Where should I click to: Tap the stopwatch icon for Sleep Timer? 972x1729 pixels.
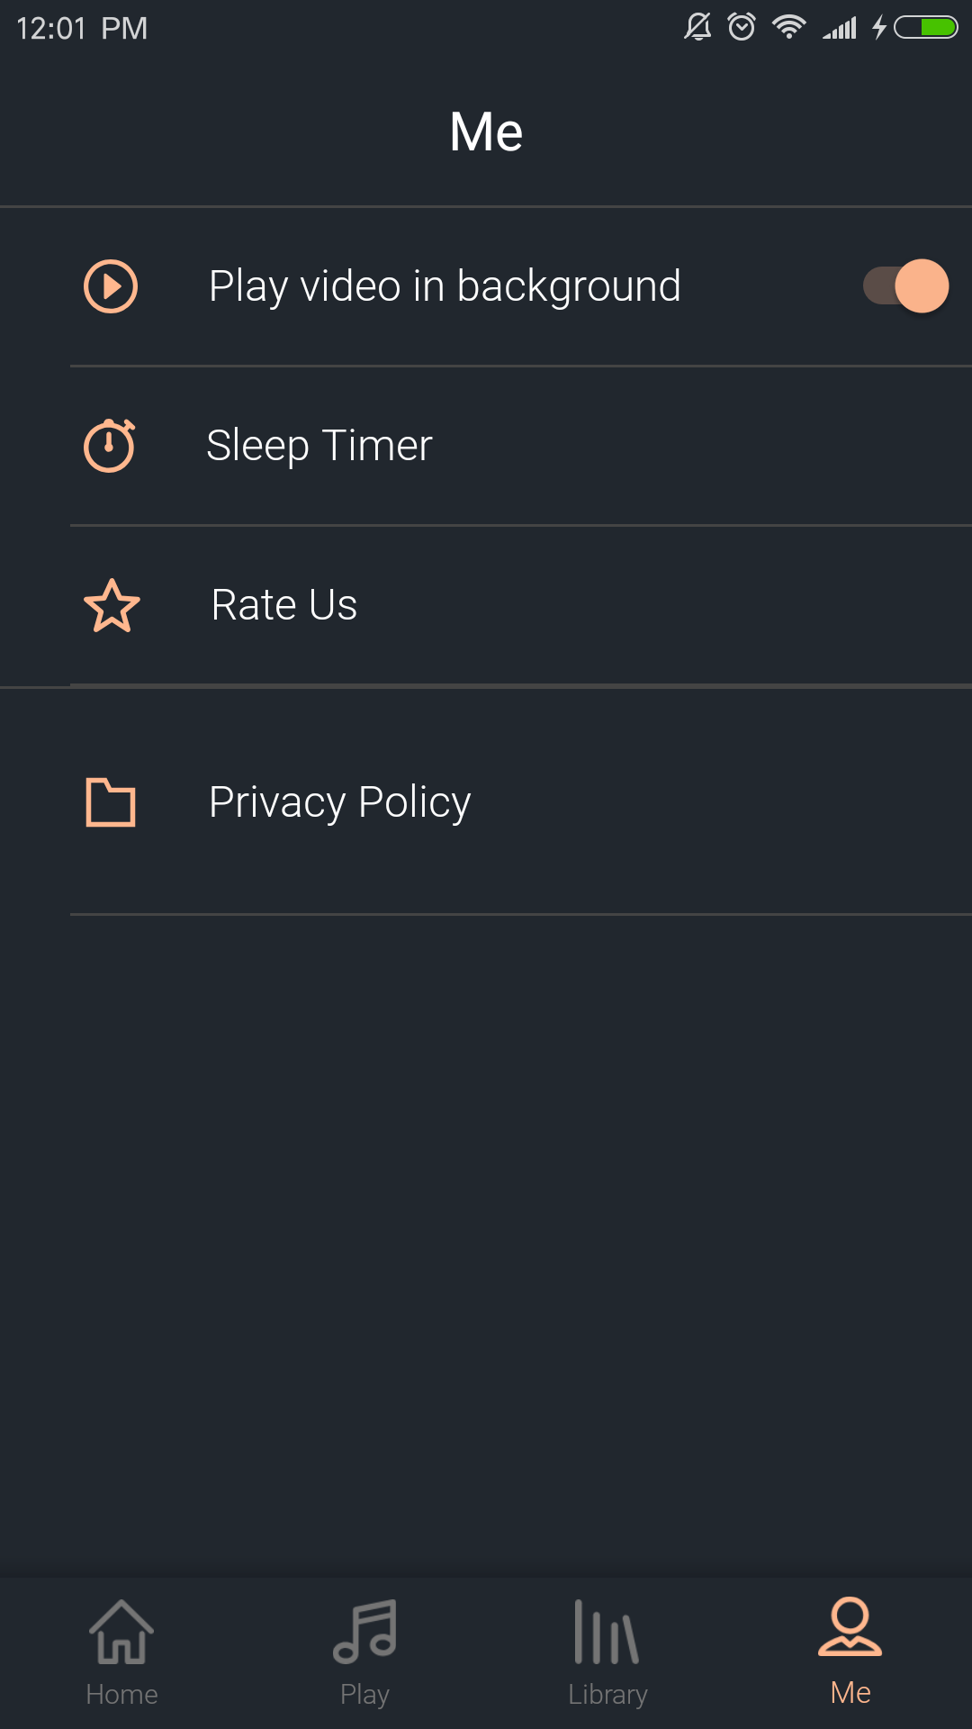pos(110,445)
